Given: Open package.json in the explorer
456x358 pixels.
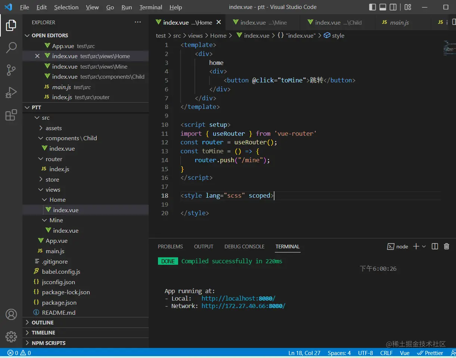Looking at the screenshot, I should pos(59,302).
